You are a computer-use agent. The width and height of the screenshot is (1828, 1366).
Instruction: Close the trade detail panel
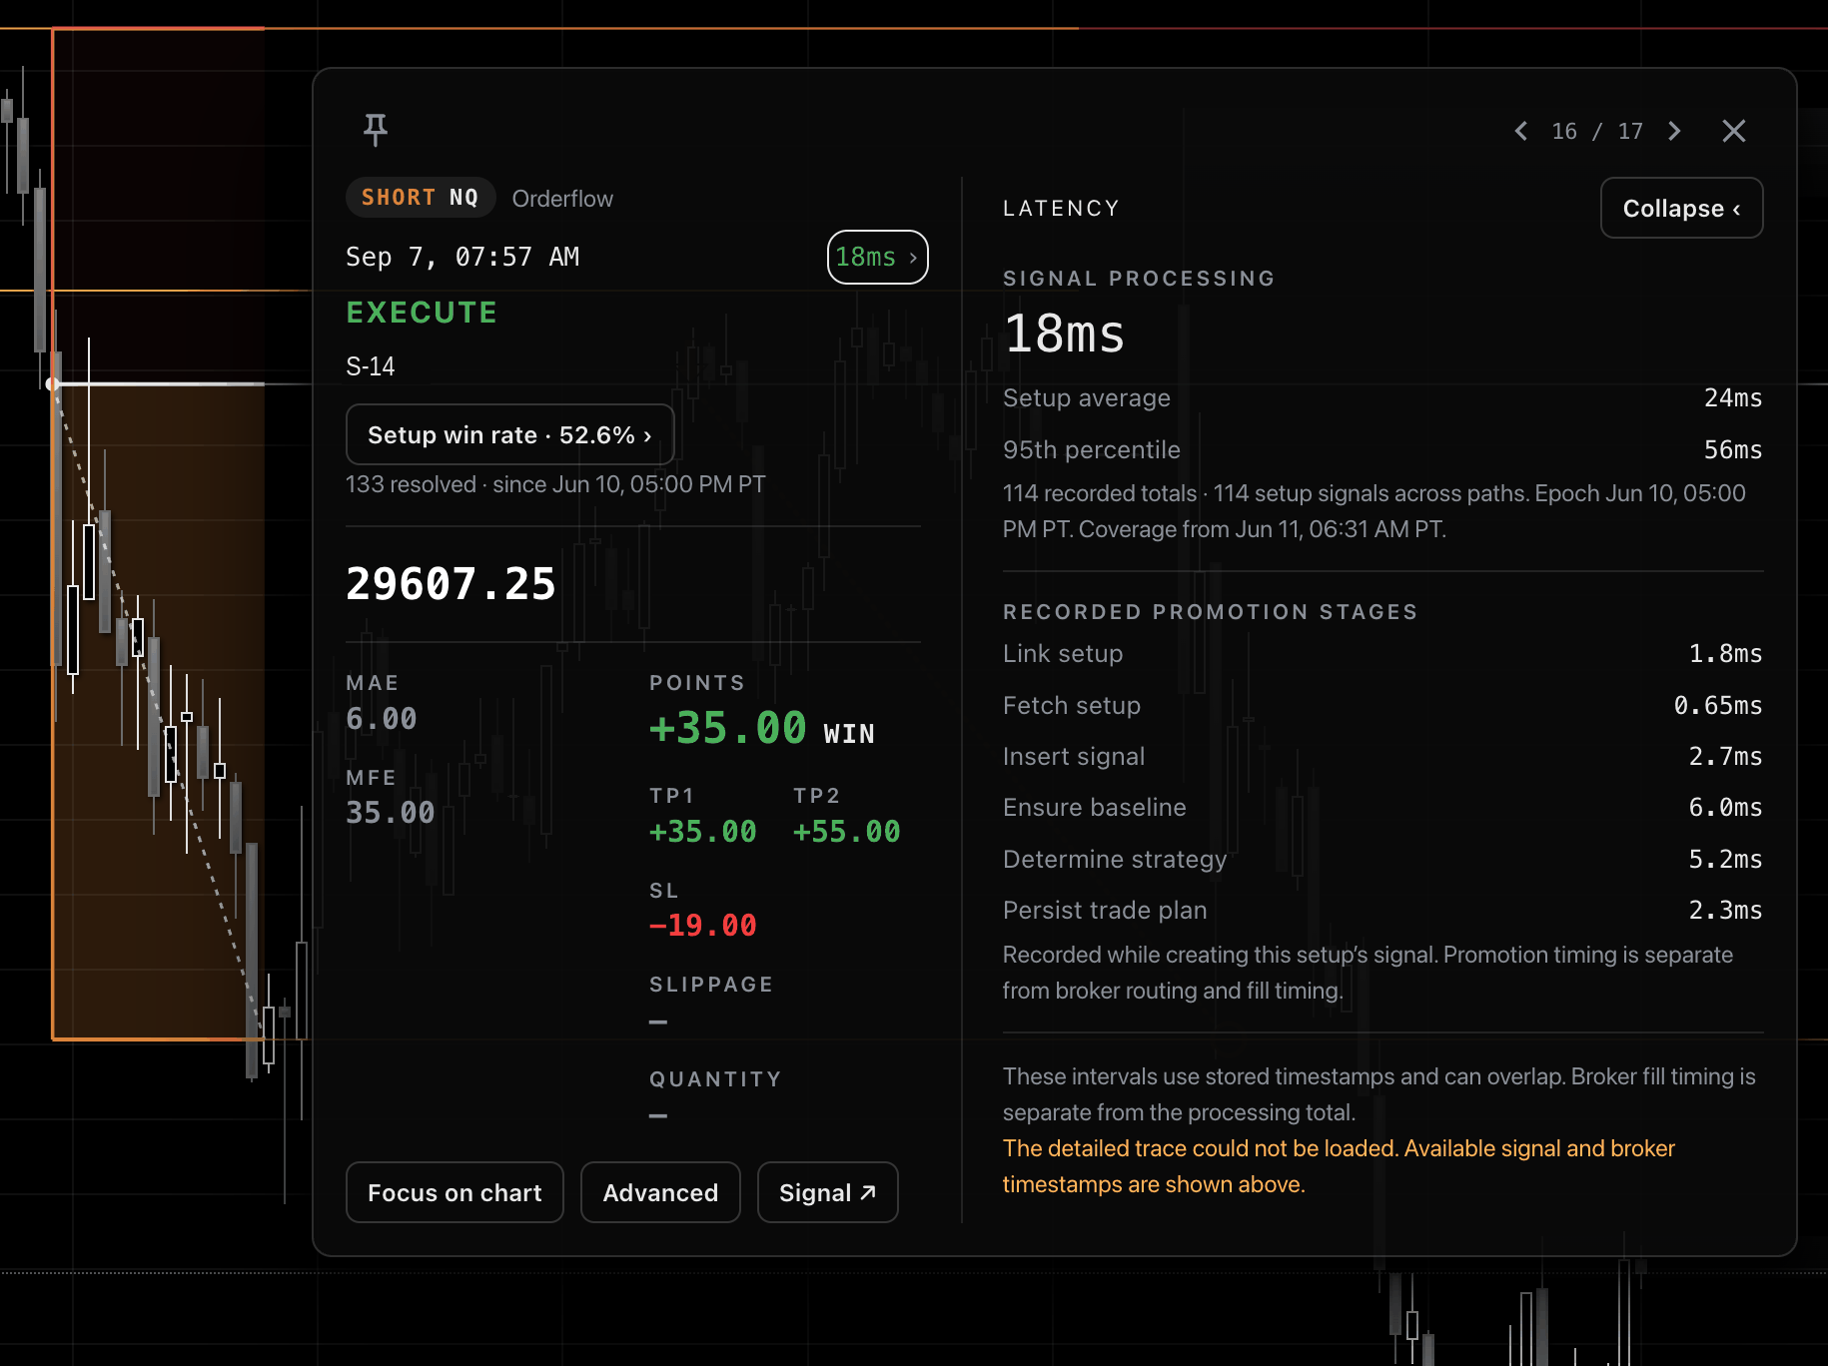click(x=1734, y=131)
